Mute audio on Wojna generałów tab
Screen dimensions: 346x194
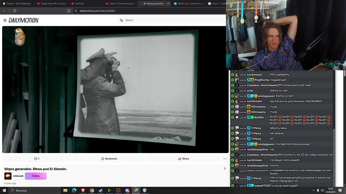tap(145, 4)
